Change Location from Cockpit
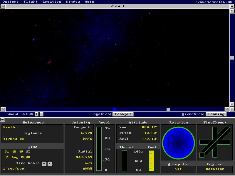This screenshot has width=235, height=176. tap(123, 114)
